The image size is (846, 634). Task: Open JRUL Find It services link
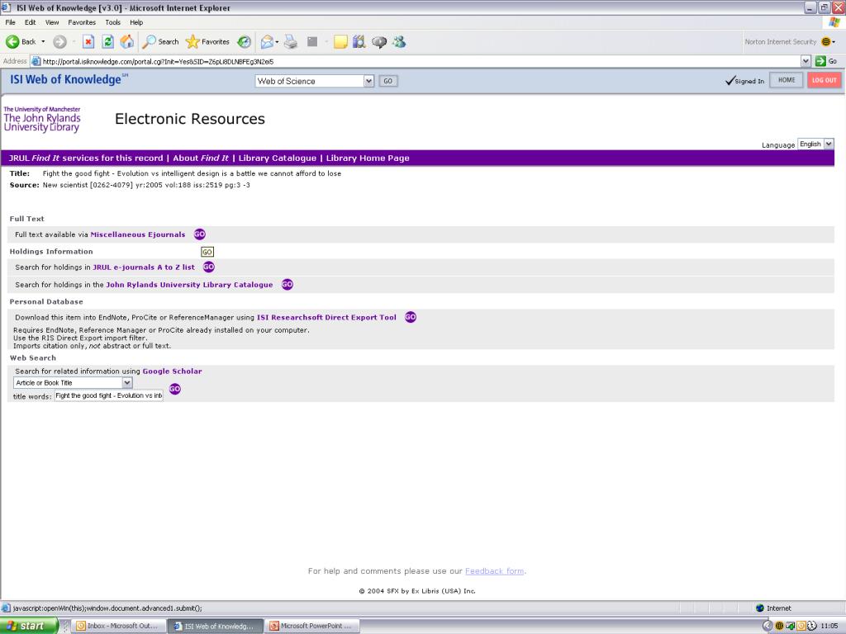click(86, 158)
